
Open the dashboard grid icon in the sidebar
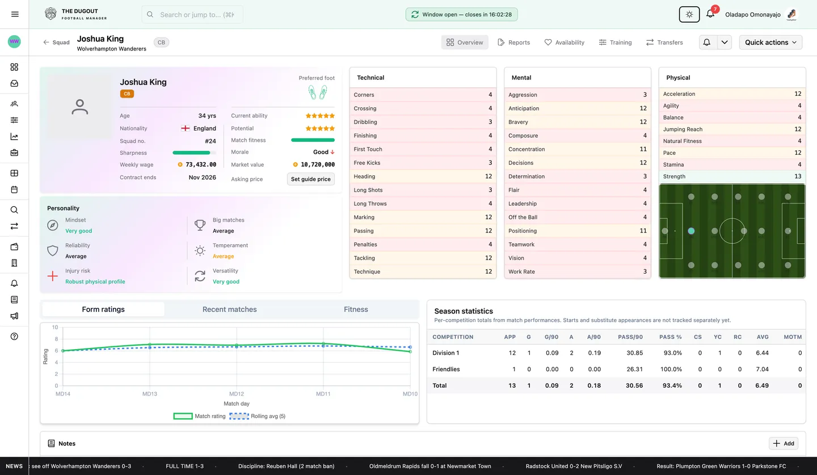(x=14, y=67)
